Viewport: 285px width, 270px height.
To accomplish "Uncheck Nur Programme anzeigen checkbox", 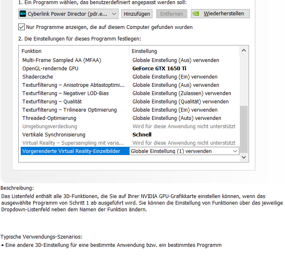I will [22, 27].
